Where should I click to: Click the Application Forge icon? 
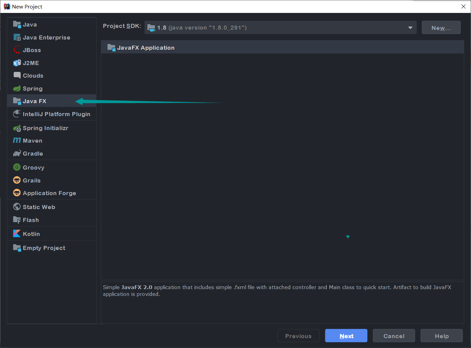(x=17, y=193)
